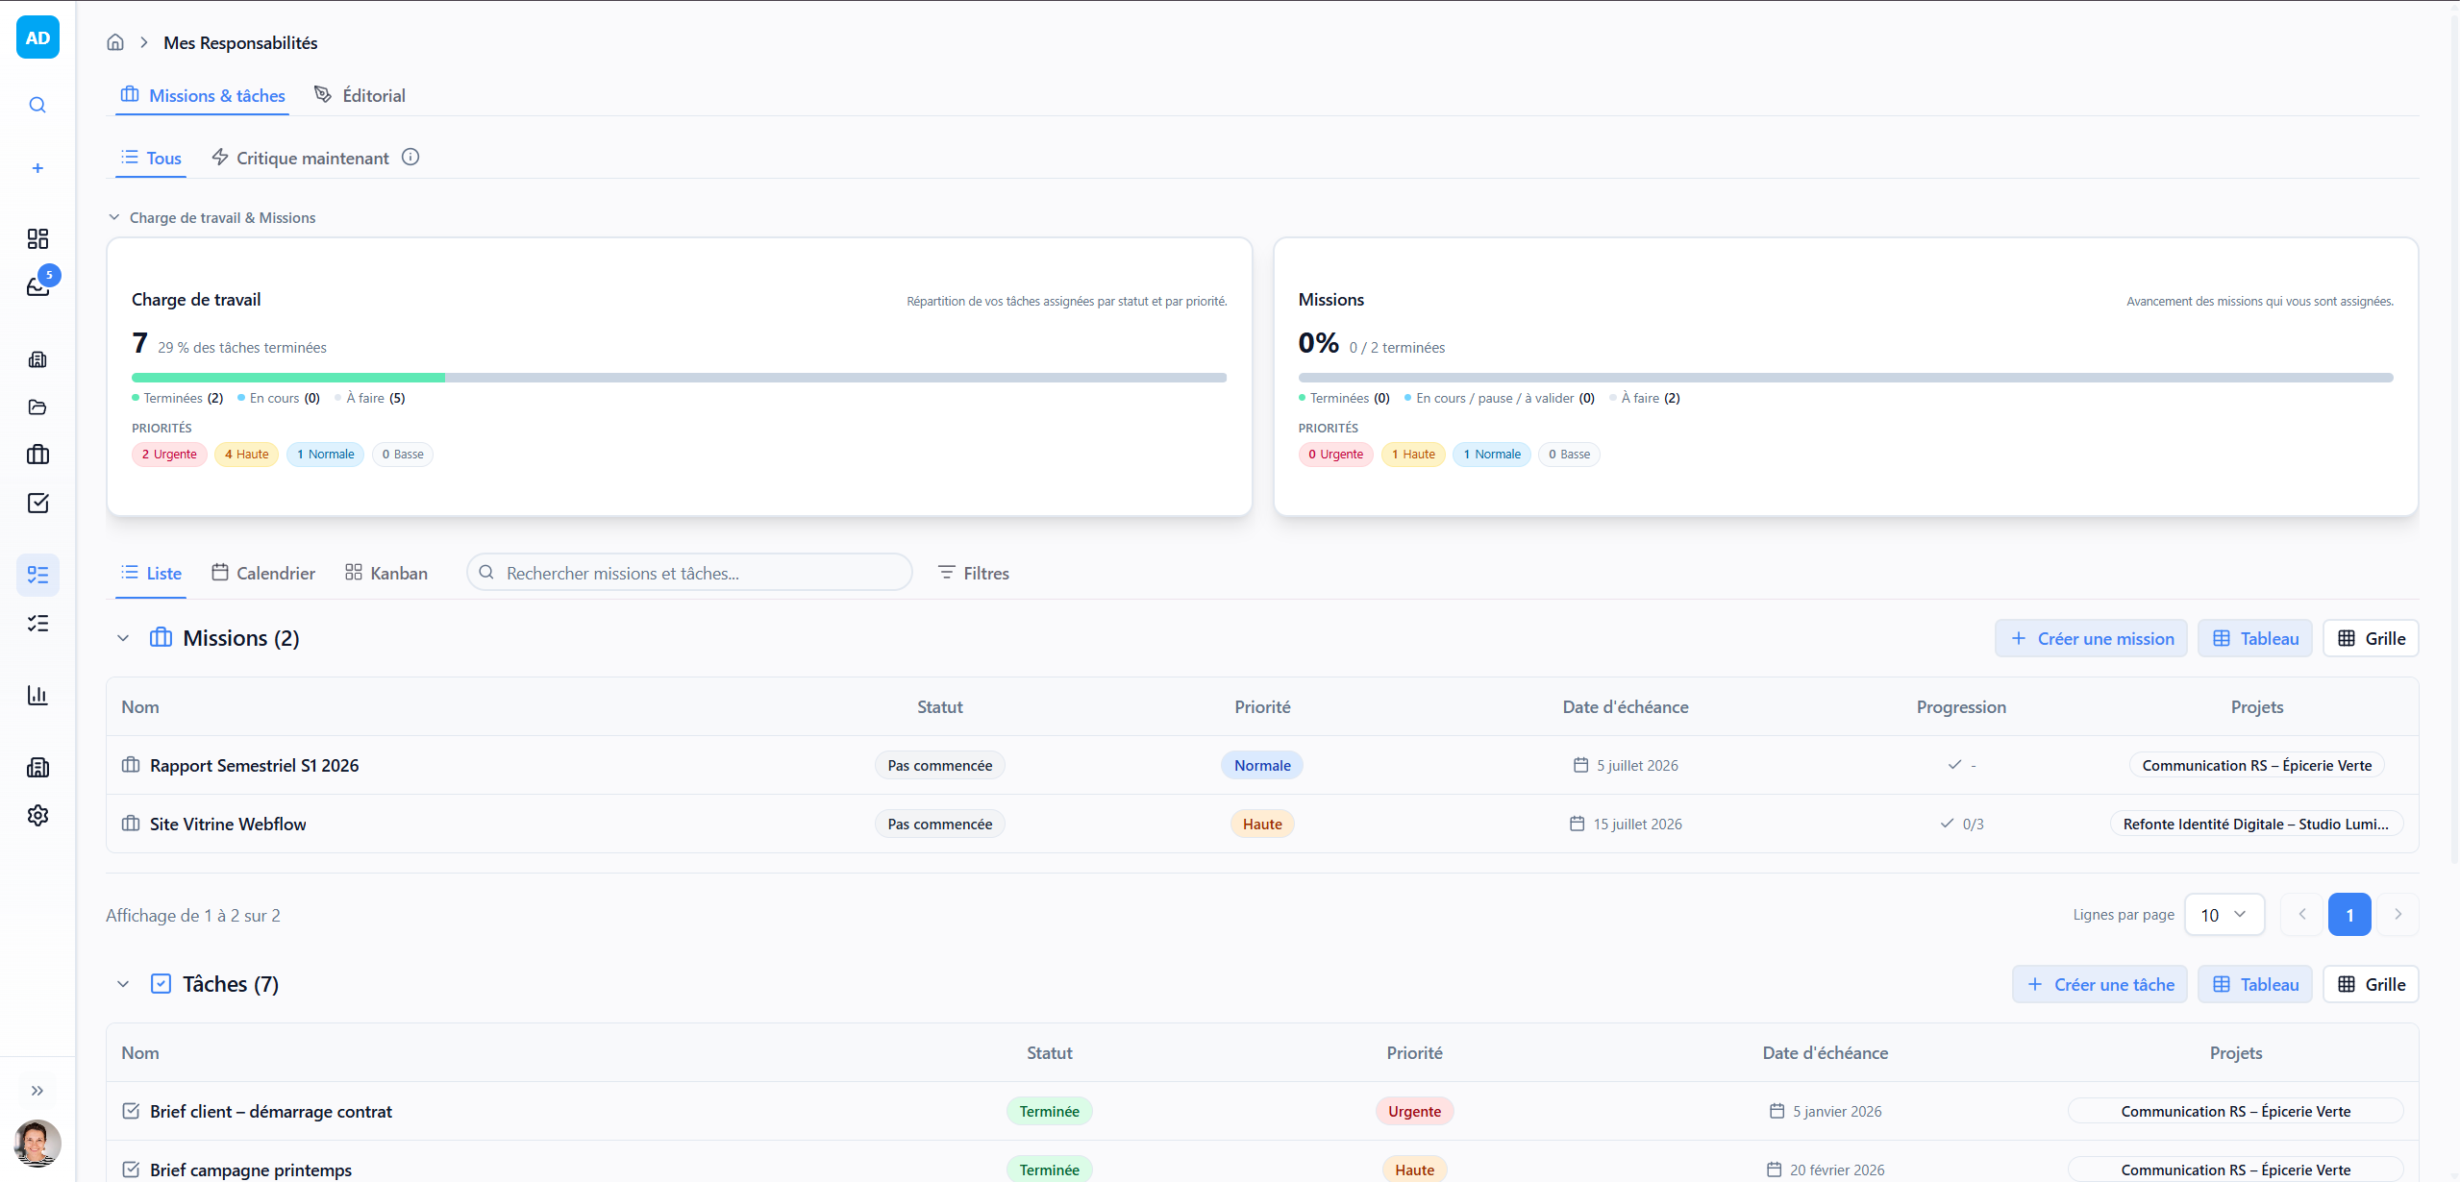Click the 2 Urgente priority badge

coord(169,454)
